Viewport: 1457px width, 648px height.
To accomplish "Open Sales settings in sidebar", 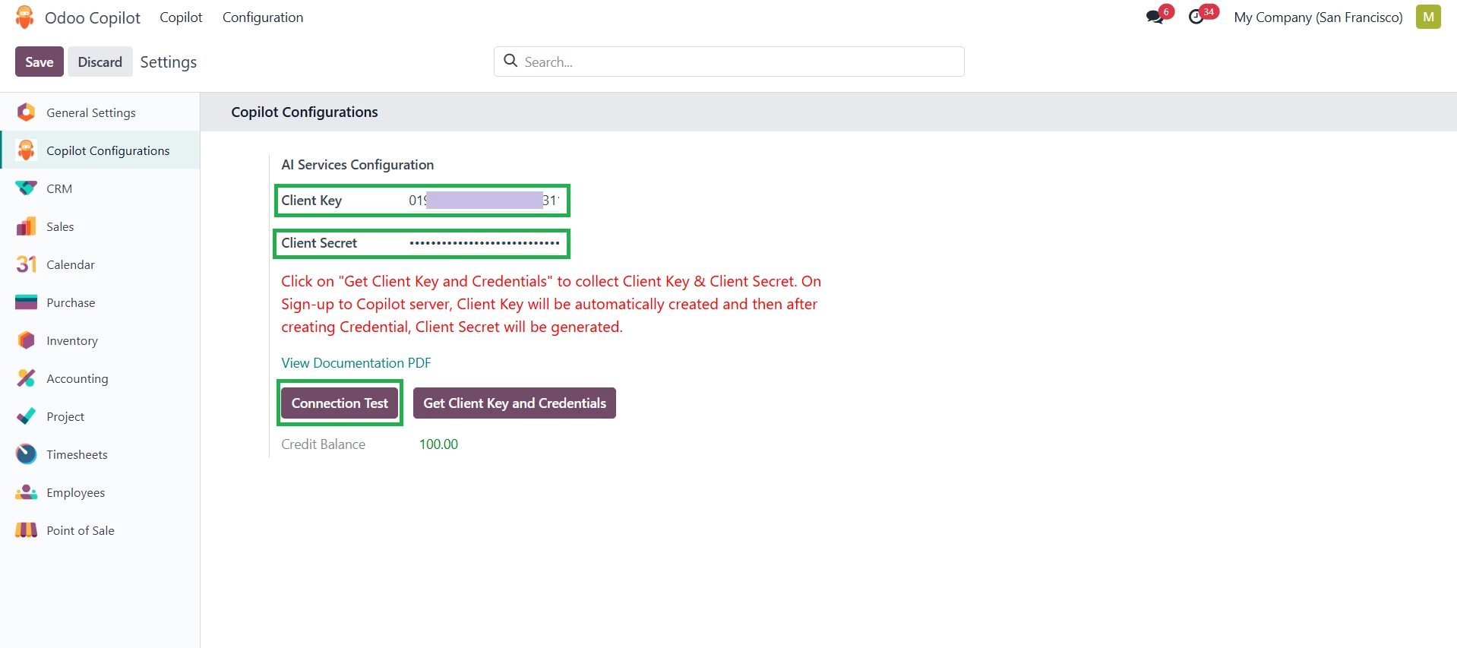I will click(x=60, y=226).
